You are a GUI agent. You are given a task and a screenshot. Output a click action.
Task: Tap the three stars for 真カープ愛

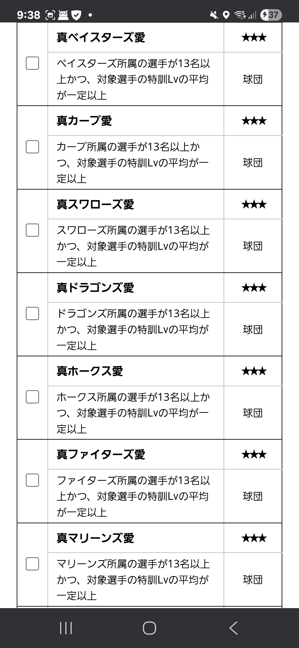[254, 121]
